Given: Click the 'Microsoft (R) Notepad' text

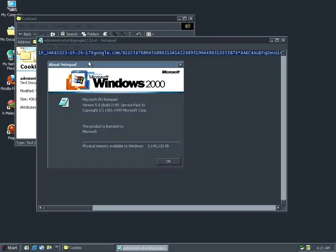Looking at the screenshot, I should click(100, 99).
